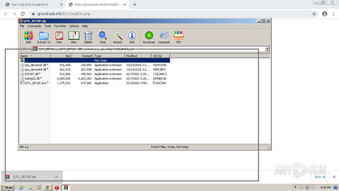Close the Chrome downloads bar
Viewport: 339px width, 191px height.
coord(334,177)
